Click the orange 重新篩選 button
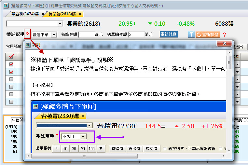Image resolution: width=248 pixels, height=165 pixels. pyautogui.click(x=208, y=34)
